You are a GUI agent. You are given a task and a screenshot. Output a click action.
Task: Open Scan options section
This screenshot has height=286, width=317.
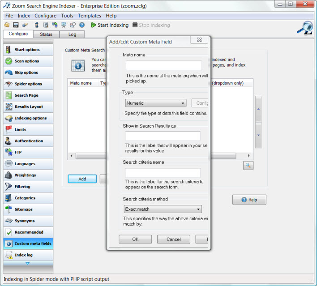click(28, 61)
